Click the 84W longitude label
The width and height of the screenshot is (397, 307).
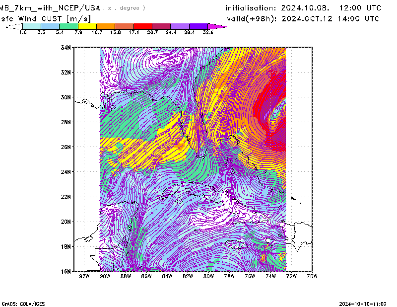tap(167, 276)
